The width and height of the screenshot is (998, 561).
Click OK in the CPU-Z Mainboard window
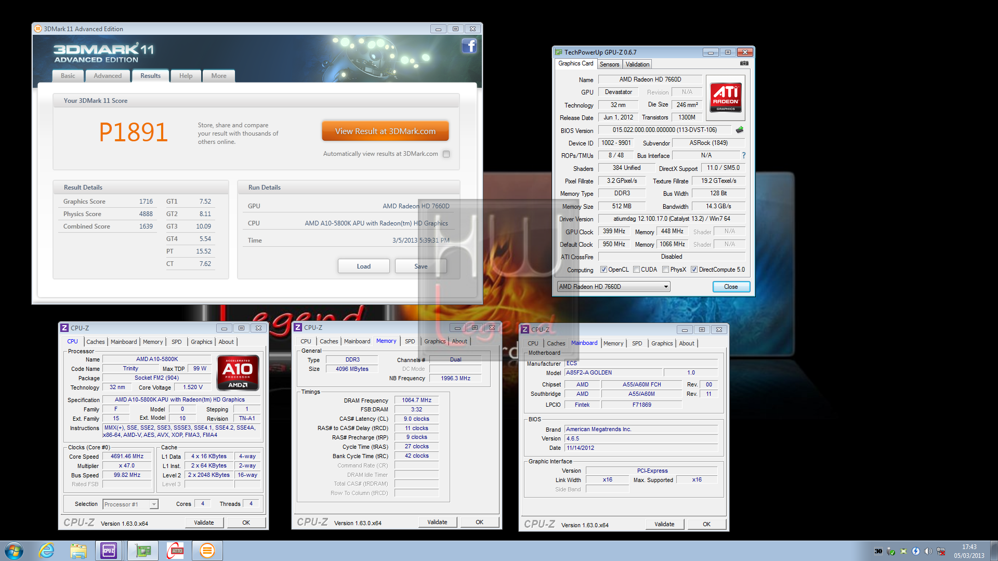pos(706,524)
